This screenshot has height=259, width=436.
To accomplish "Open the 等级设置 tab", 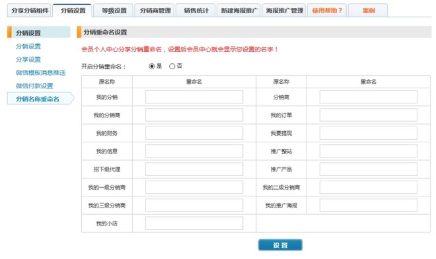I will (x=114, y=11).
